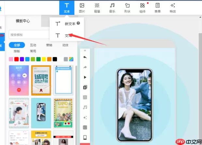
Task: Filter templates by 营销
Action: (49, 45)
